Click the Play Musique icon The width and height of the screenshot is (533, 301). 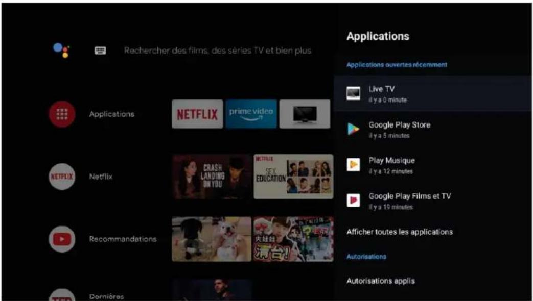pos(353,165)
